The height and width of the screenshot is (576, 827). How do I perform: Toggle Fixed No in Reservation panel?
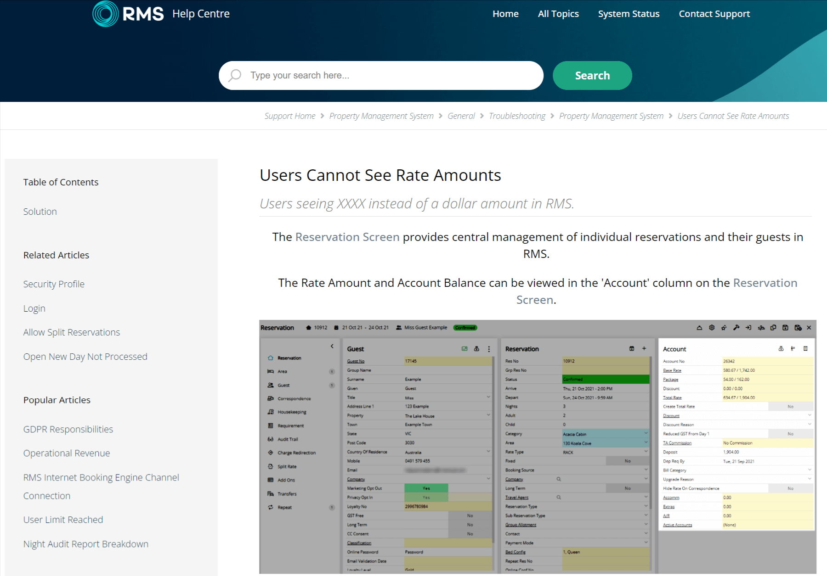tap(628, 461)
